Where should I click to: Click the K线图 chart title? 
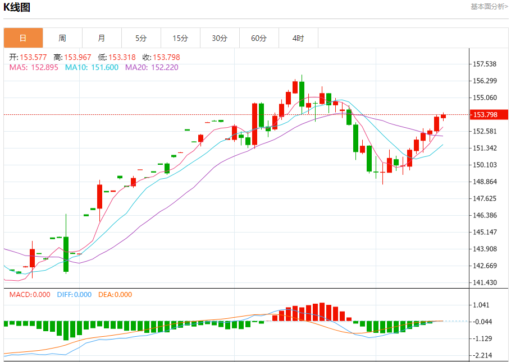tap(17, 7)
